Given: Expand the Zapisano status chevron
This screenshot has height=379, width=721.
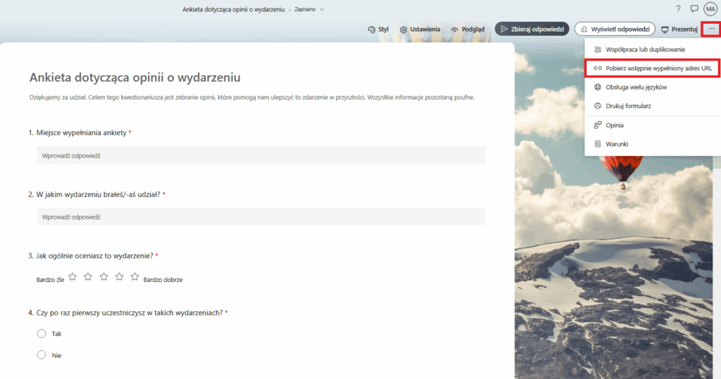Looking at the screenshot, I should click(x=322, y=9).
